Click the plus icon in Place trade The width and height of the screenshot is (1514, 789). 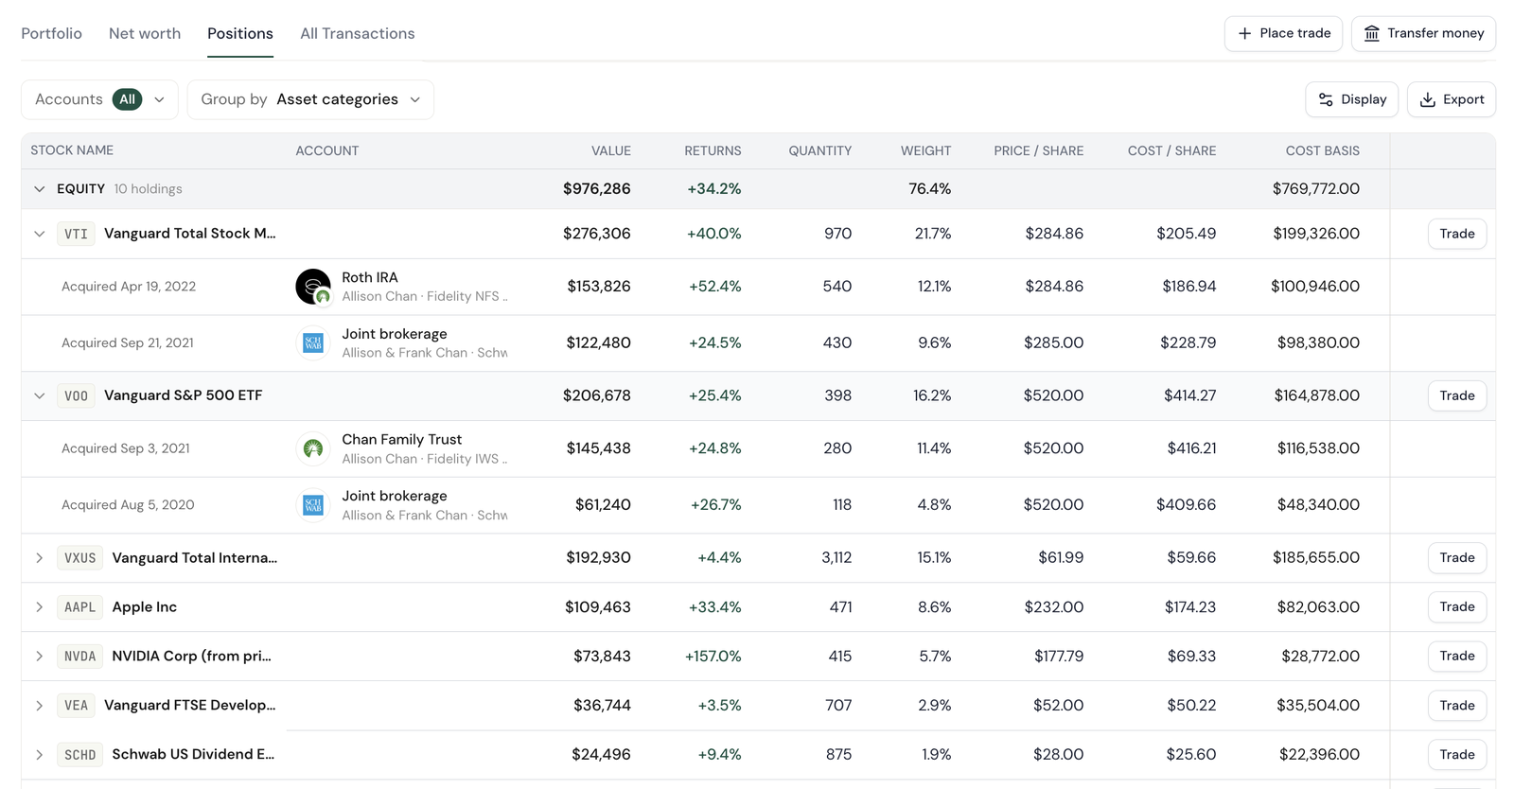1244,33
